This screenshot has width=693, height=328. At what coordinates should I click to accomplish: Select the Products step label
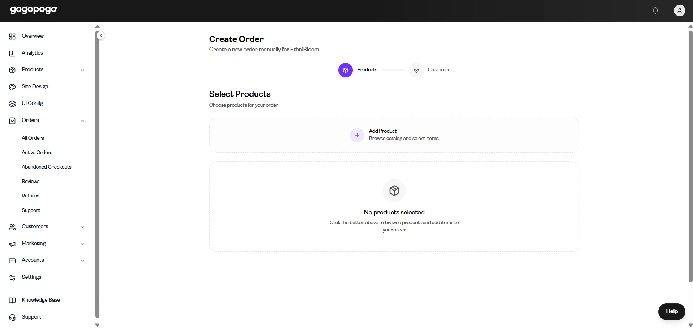coord(367,69)
